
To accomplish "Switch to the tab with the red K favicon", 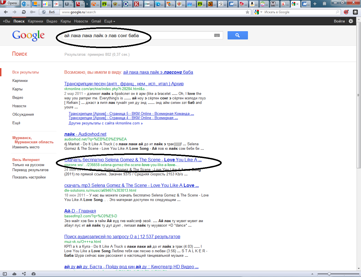I will pos(138,4).
